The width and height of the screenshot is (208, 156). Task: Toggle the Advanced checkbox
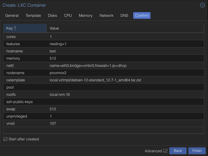point(165,151)
